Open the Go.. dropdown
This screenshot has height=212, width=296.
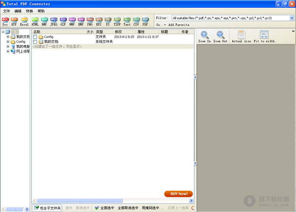pyautogui.click(x=161, y=25)
